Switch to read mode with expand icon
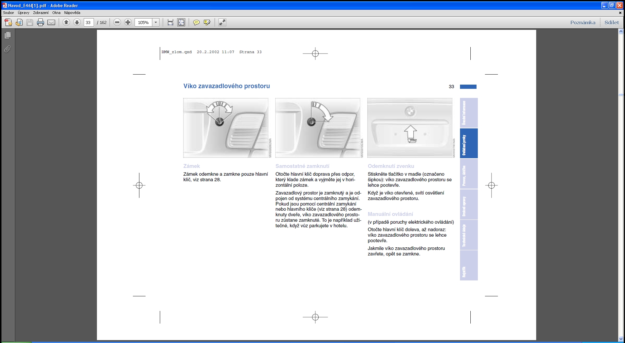This screenshot has width=625, height=343. point(222,22)
